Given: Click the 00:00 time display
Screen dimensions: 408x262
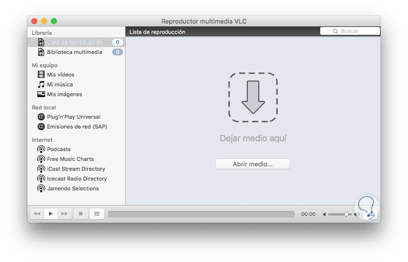Looking at the screenshot, I should click(x=308, y=214).
